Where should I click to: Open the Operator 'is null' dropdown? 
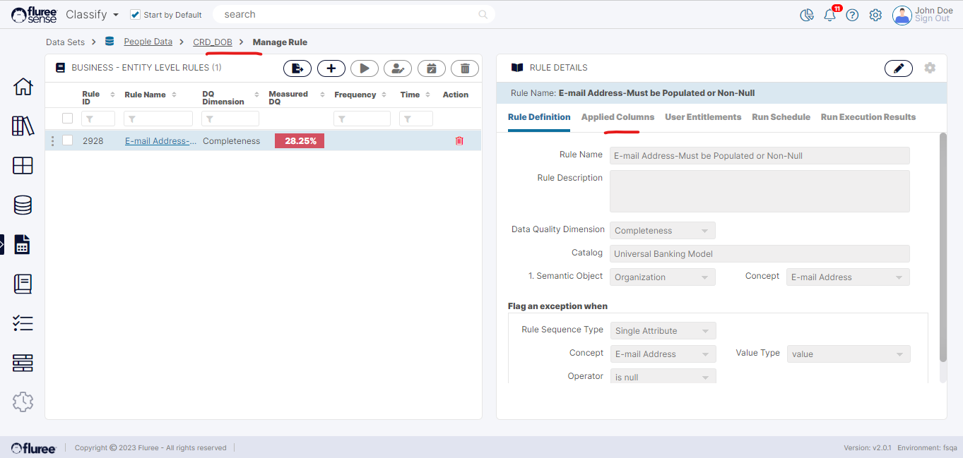click(x=662, y=378)
